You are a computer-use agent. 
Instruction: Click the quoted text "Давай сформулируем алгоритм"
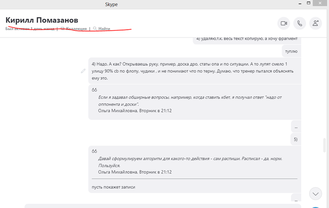[x=188, y=162]
